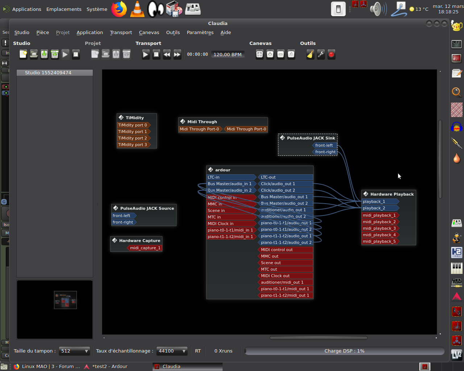Viewport: 464px width, 371px height.
Task: Click the zoom fit canvas icon
Action: (260, 54)
